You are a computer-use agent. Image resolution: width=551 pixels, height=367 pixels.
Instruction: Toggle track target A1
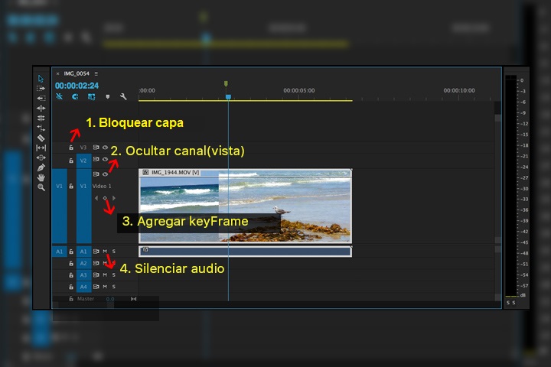tap(83, 252)
